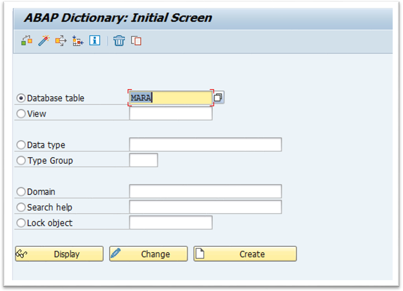The width and height of the screenshot is (403, 291).
Task: Select the Data type radio button
Action: click(21, 145)
